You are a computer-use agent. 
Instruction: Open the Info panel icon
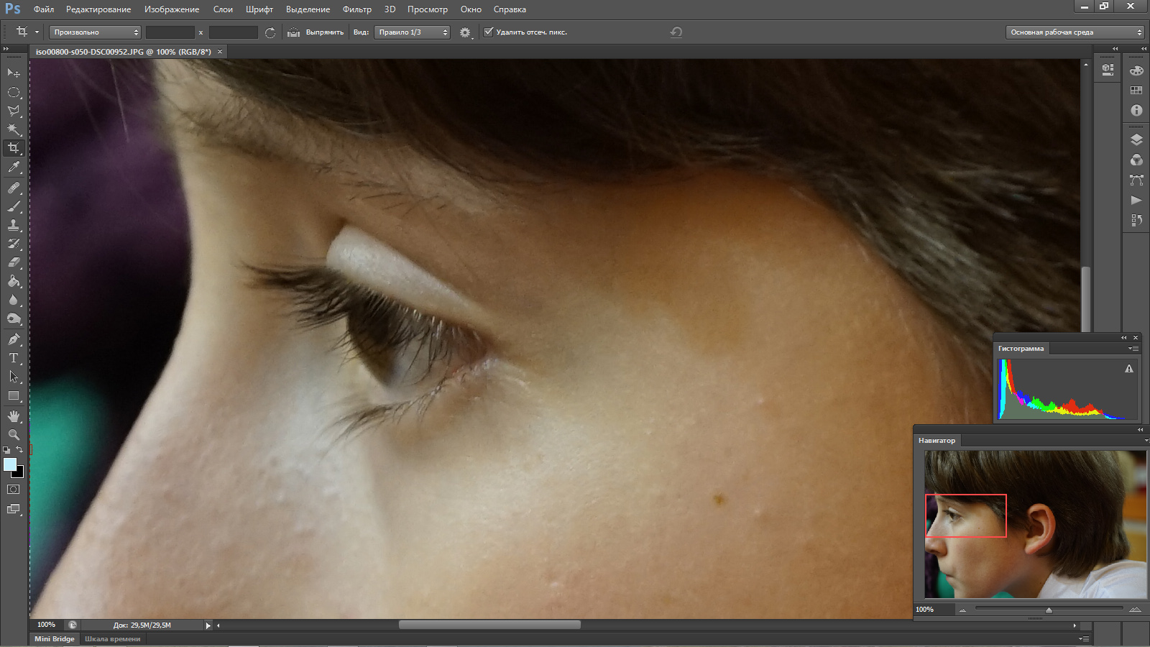pyautogui.click(x=1136, y=111)
